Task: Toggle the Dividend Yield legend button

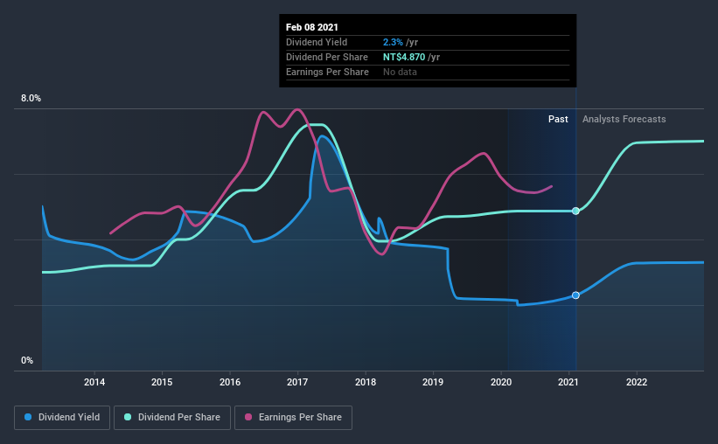Action: coord(62,418)
